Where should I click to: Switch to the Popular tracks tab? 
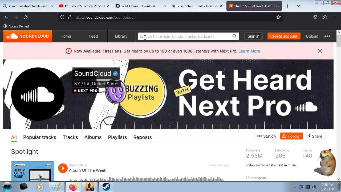(x=40, y=137)
